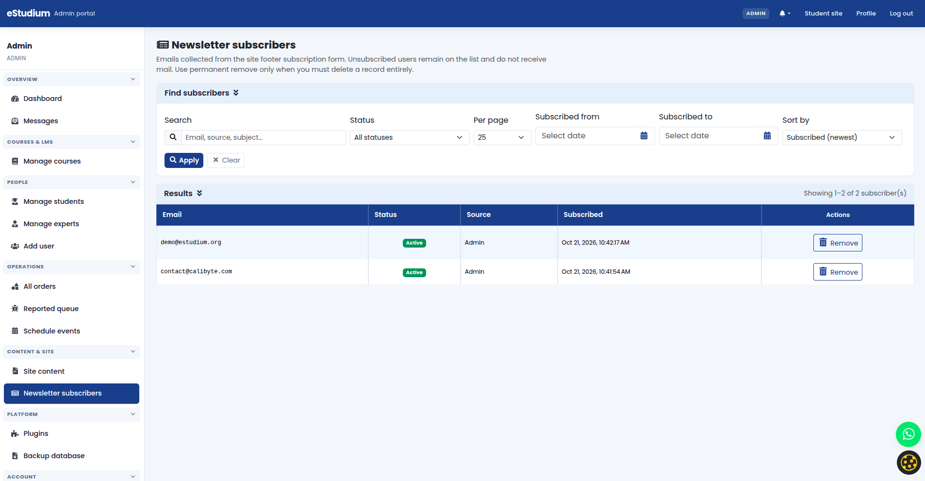Select Newsletter subscribers in the sidebar
The image size is (925, 481).
[x=71, y=394]
